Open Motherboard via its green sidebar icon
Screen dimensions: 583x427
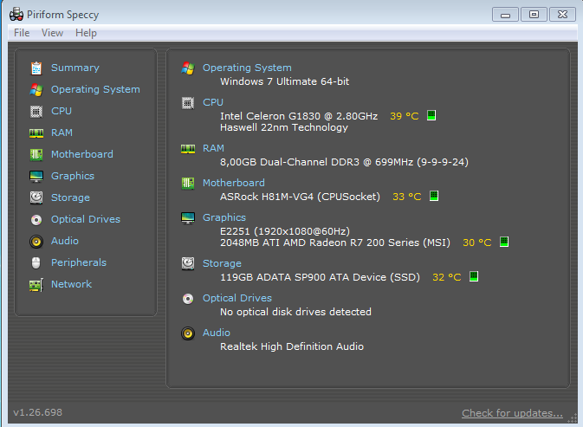36,154
